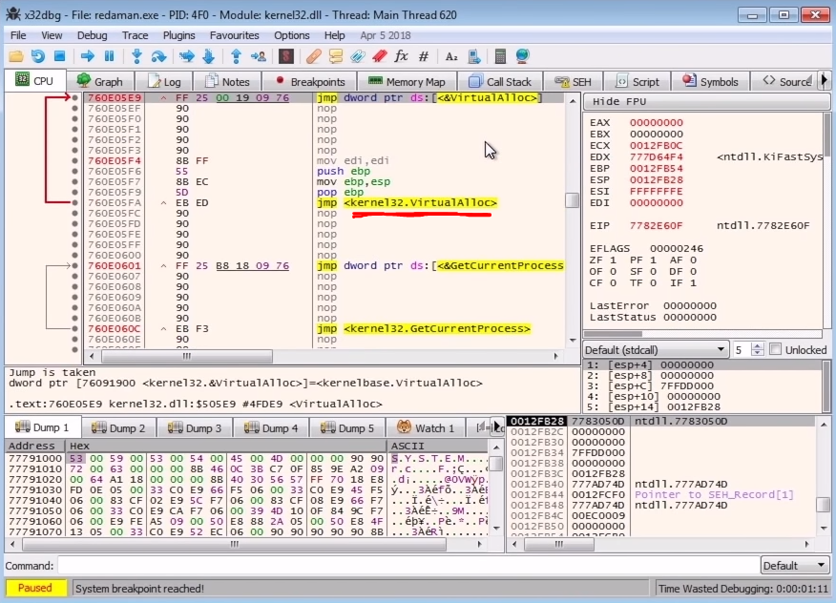Search string references with the A icon
This screenshot has height=603, width=836.
pos(451,56)
